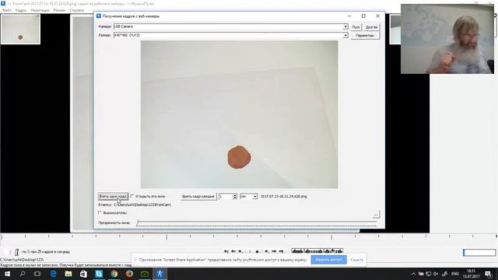Show hidden system tray icons chevron
Screen dimensions: 498x280
click(x=413, y=274)
